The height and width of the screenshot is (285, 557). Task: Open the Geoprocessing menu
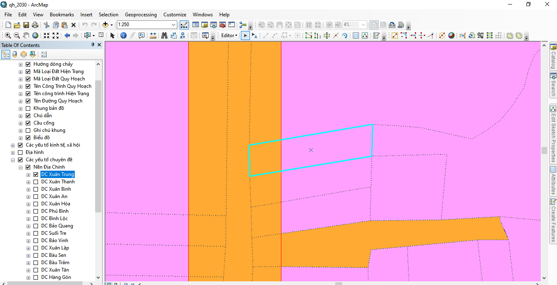coord(140,15)
